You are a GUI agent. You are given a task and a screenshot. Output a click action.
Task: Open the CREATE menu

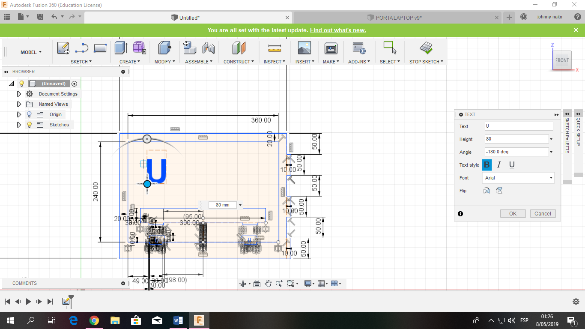pyautogui.click(x=130, y=62)
